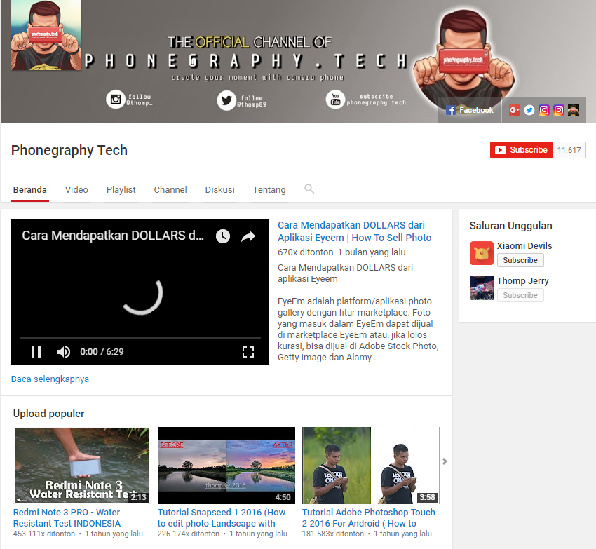This screenshot has width=596, height=549.
Task: Enter fullscreen mode on the player
Action: (x=248, y=352)
